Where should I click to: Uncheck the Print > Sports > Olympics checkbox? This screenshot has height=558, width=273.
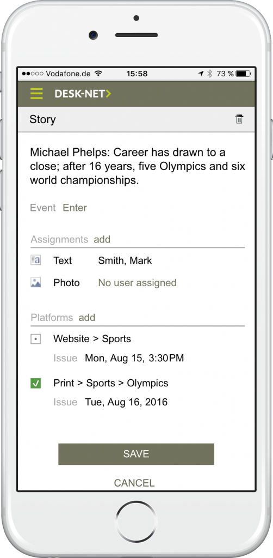coord(35,383)
